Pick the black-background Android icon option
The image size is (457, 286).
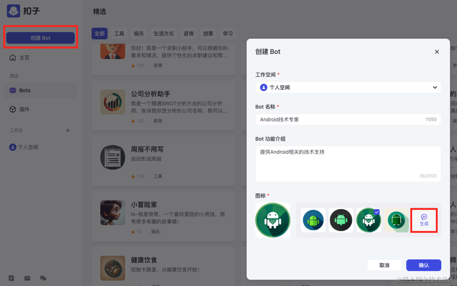click(341, 220)
